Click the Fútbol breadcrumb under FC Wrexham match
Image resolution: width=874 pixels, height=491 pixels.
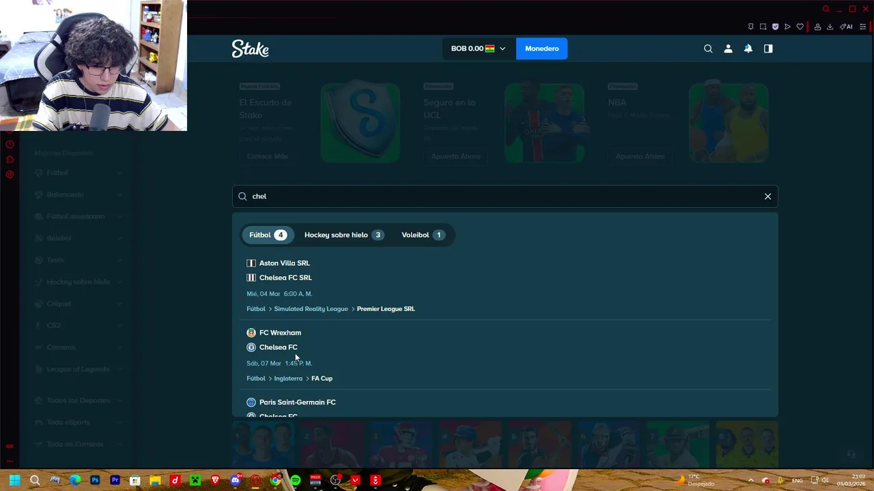click(x=255, y=378)
